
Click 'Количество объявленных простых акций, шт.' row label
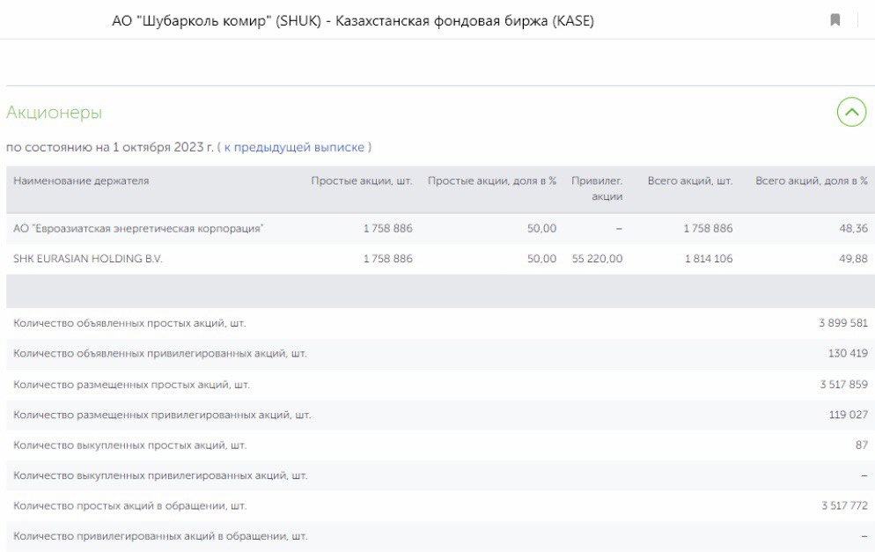point(129,323)
